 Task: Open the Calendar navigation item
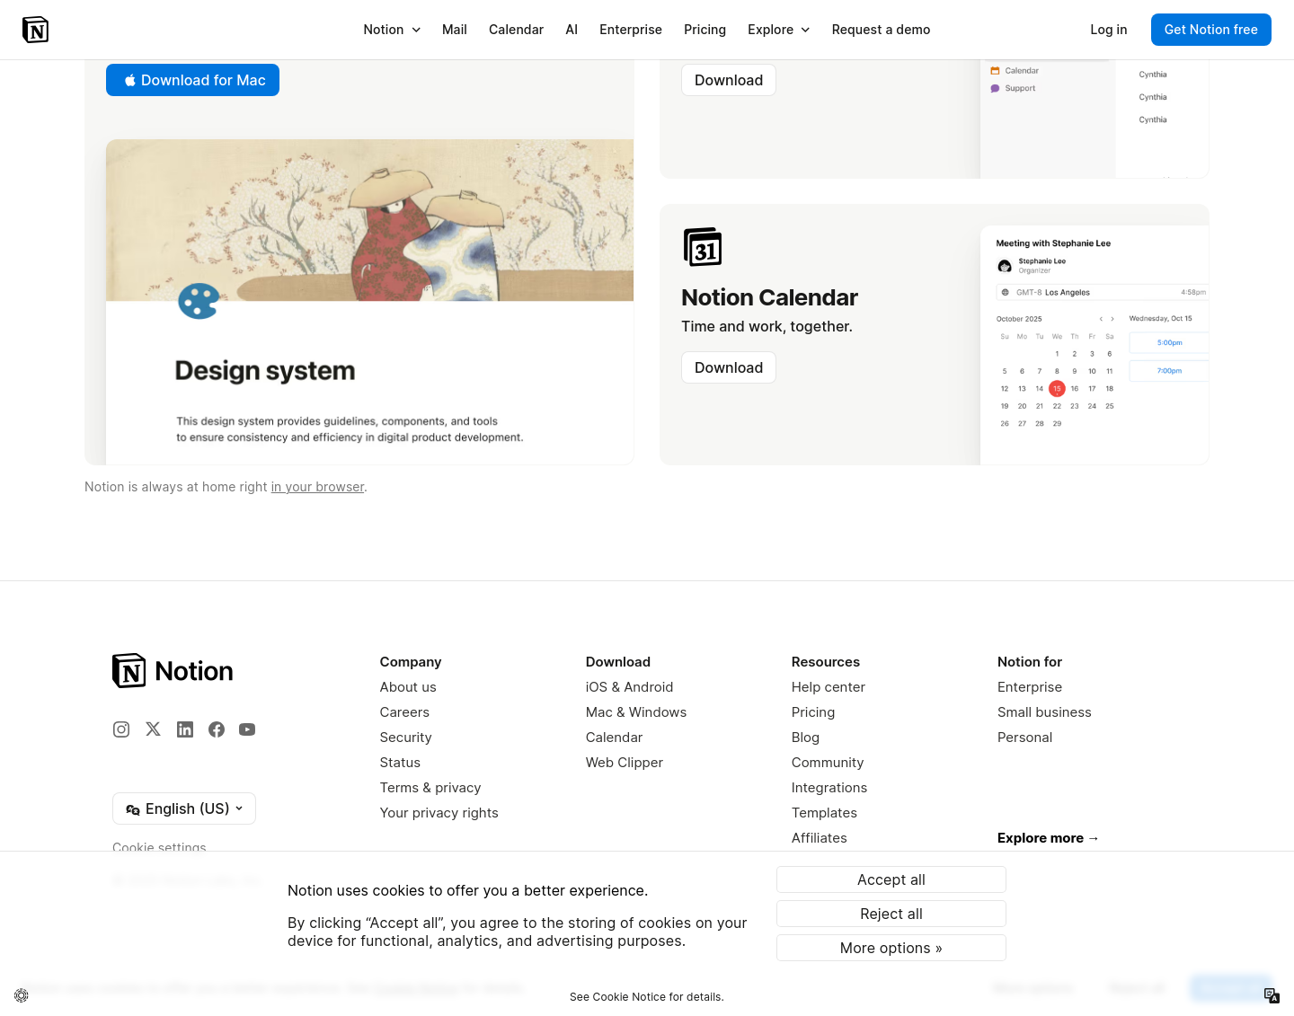coord(516,30)
